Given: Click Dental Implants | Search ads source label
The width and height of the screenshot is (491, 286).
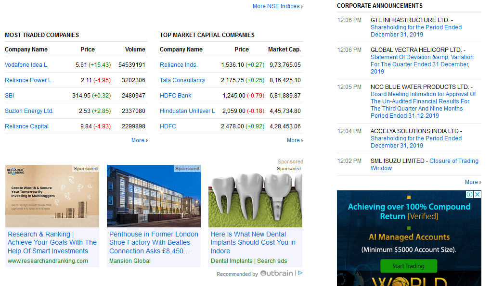Looking at the screenshot, I should tap(249, 261).
